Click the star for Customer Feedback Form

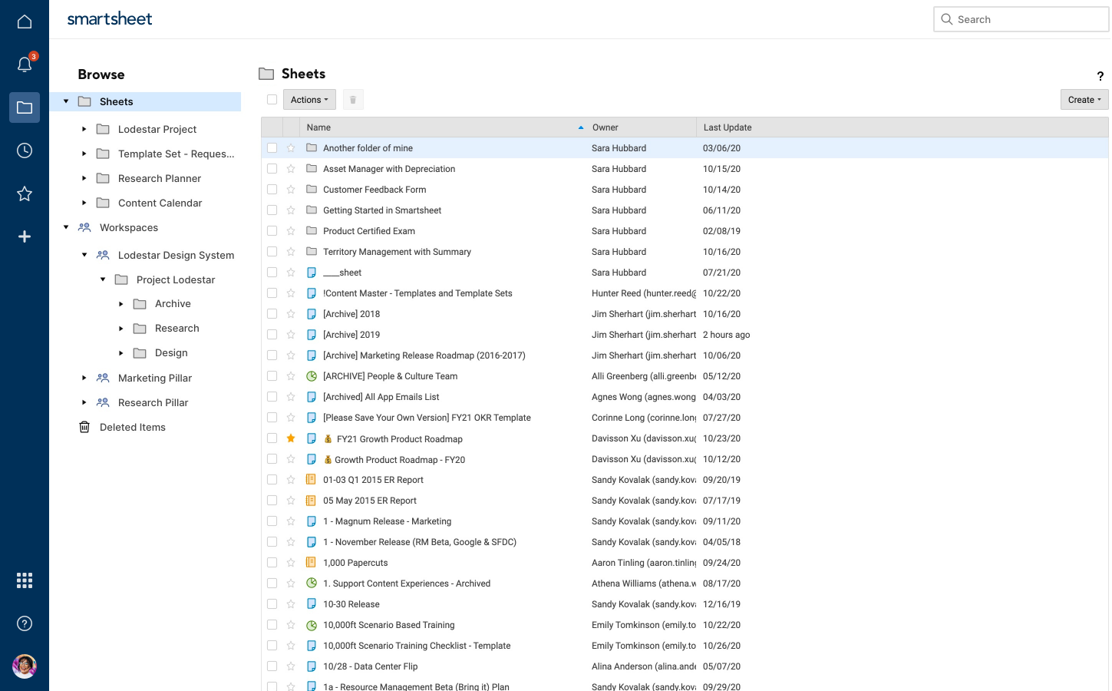(x=291, y=190)
